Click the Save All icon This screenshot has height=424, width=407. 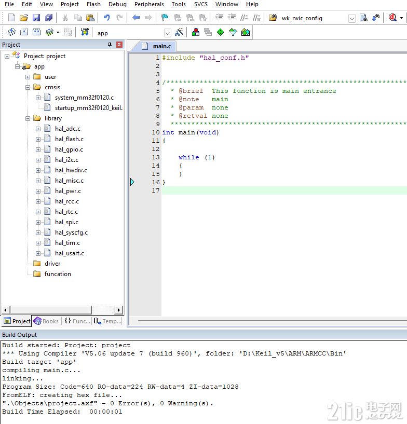(49, 18)
